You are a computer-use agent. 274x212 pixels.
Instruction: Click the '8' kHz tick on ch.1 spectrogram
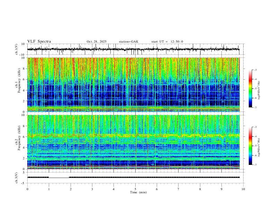(24, 69)
